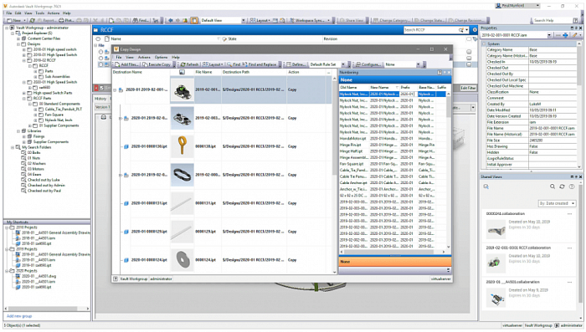Click Change Category toolbar button
Viewport: 586px width, 332px height.
[x=391, y=20]
